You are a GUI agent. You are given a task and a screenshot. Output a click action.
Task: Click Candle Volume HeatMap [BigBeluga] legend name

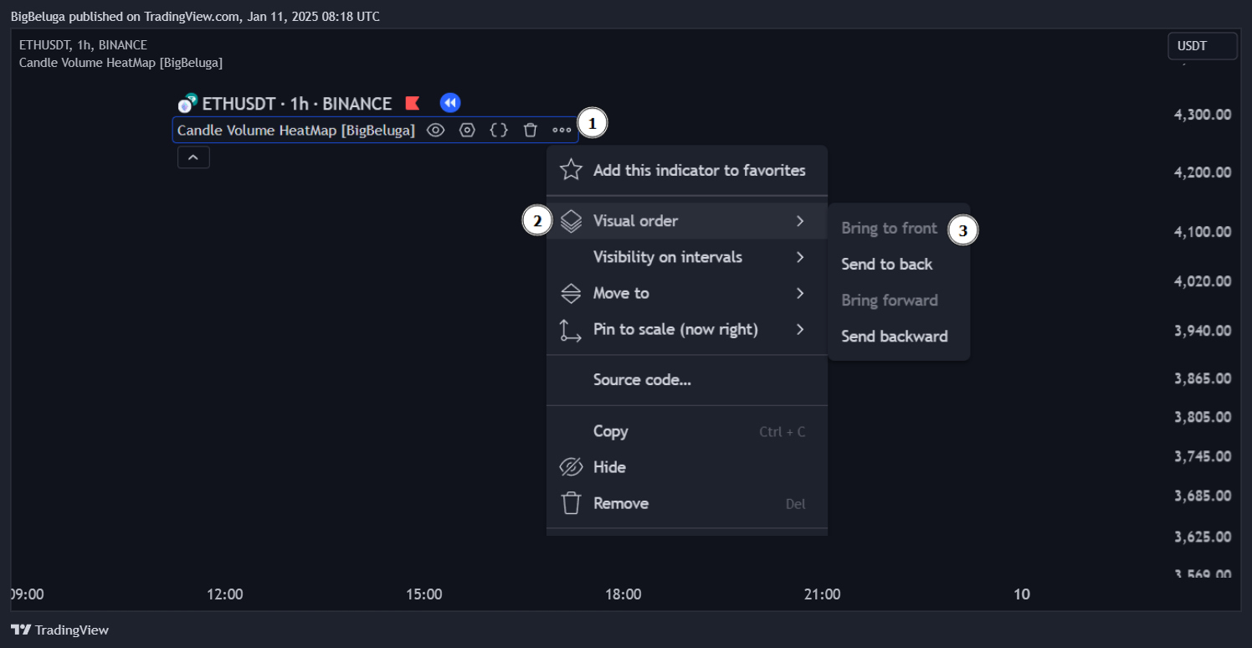click(296, 131)
